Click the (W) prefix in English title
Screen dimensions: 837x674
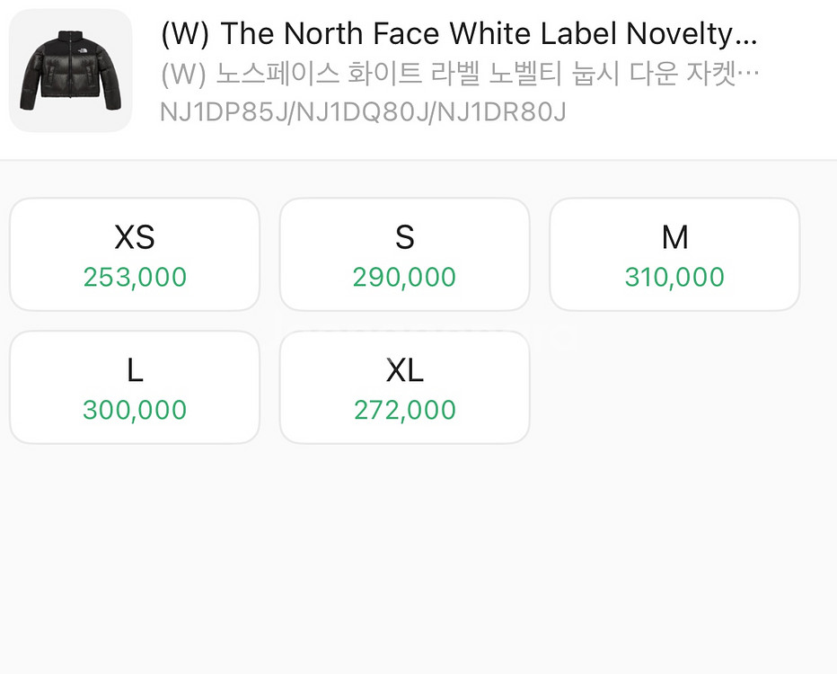[x=185, y=34]
